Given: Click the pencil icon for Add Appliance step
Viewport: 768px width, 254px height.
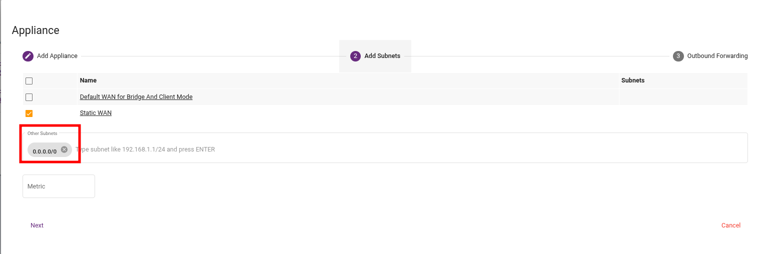Looking at the screenshot, I should (28, 56).
